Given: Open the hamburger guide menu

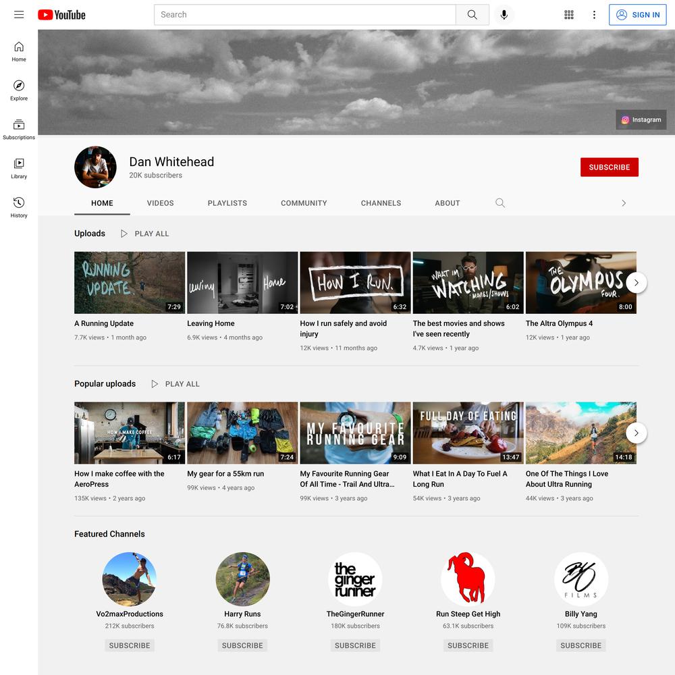Looking at the screenshot, I should pyautogui.click(x=19, y=15).
